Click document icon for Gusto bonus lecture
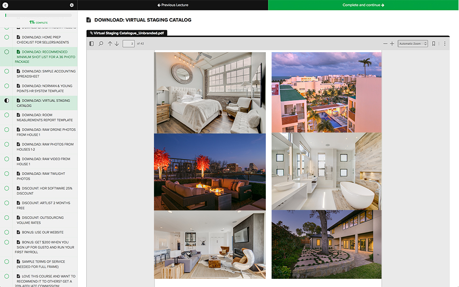Viewport: 459px width, 287px height. click(x=19, y=242)
